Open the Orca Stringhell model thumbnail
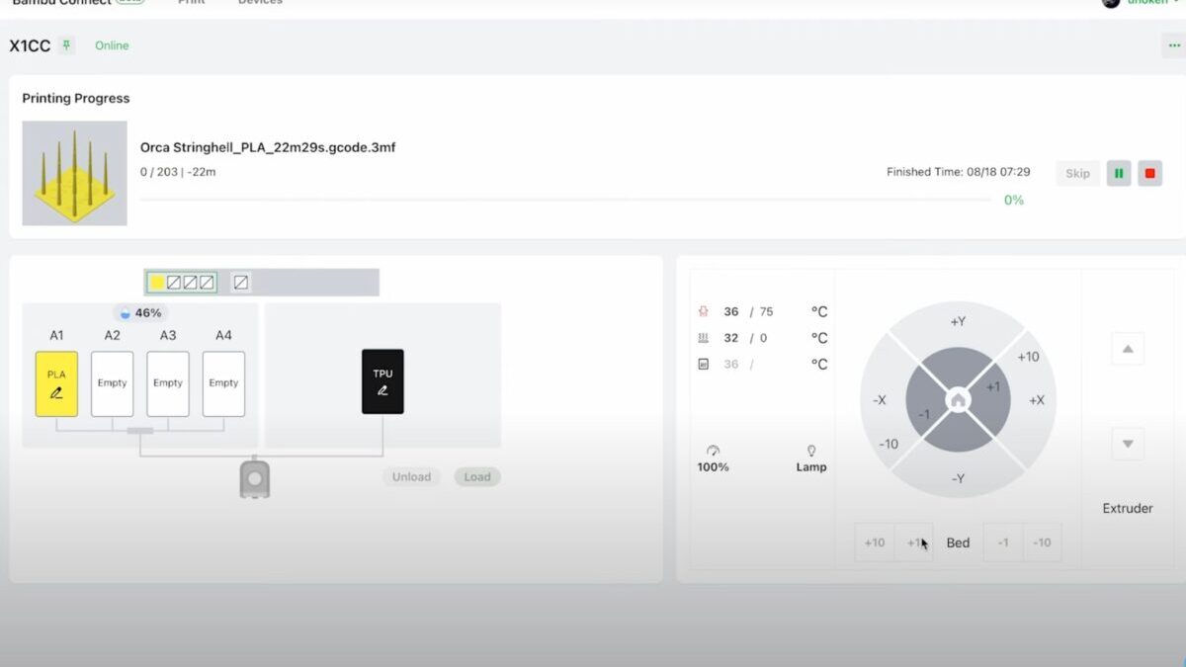This screenshot has width=1186, height=667. click(x=75, y=173)
